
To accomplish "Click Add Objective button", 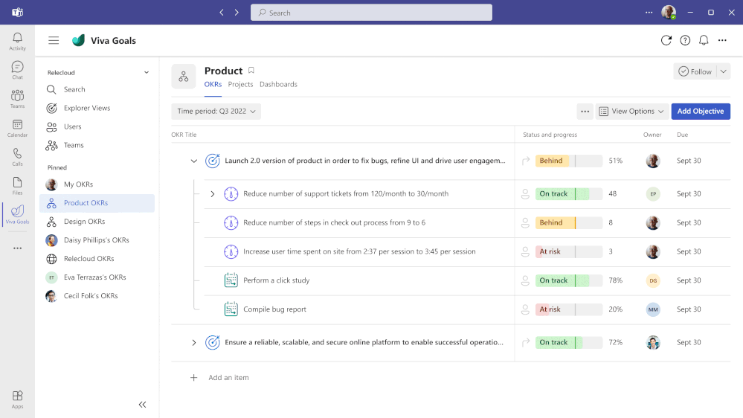I will point(701,112).
